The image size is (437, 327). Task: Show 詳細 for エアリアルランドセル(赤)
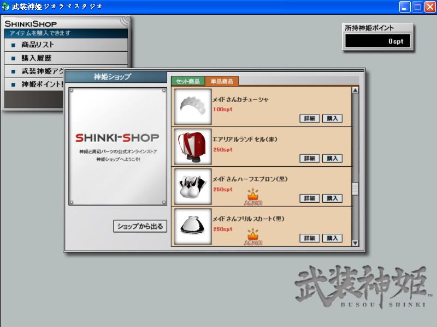coord(310,159)
